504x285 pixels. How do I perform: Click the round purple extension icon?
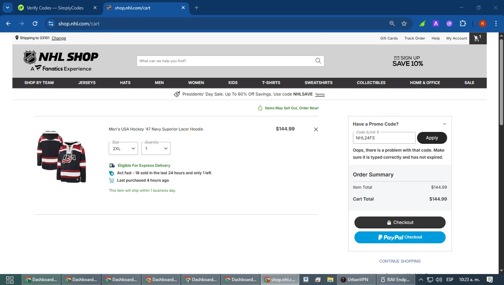click(449, 24)
